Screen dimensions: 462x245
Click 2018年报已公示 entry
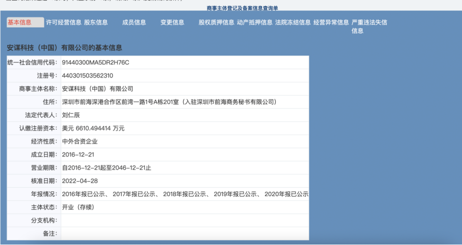click(x=185, y=194)
